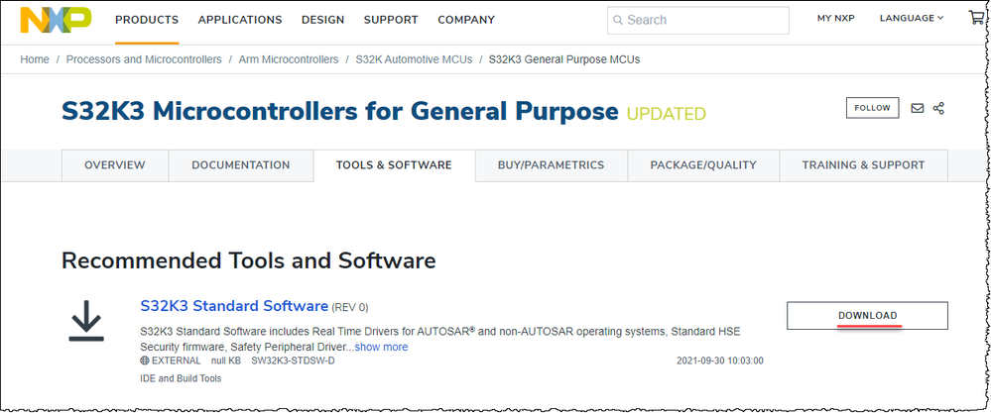Click the 2021-09-30 10:03:00 timestamp
Image resolution: width=991 pixels, height=413 pixels.
[720, 361]
